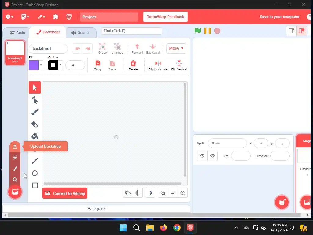Click Save to your computer

(280, 17)
